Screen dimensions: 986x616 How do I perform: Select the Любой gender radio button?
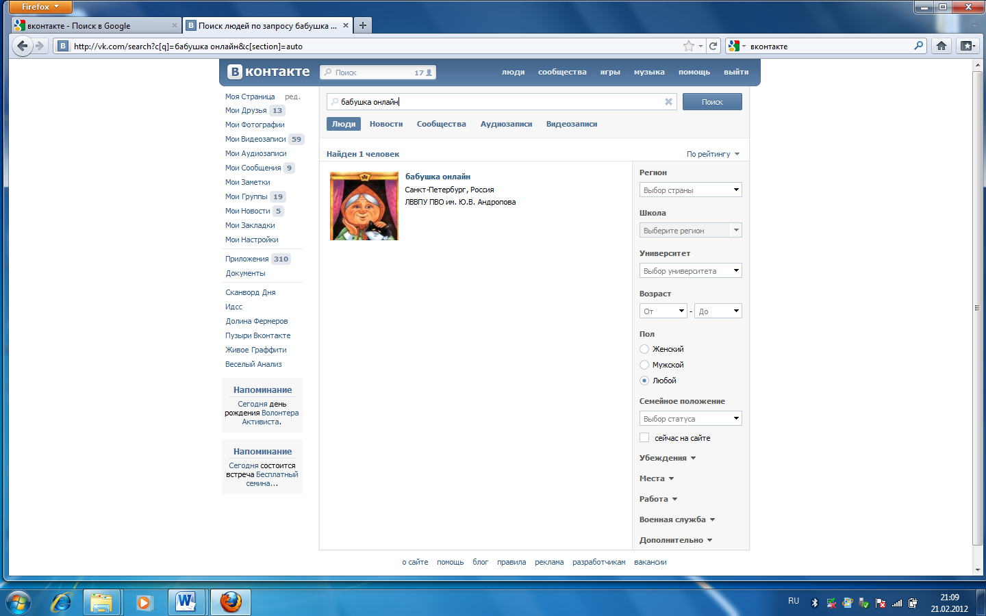coord(644,381)
